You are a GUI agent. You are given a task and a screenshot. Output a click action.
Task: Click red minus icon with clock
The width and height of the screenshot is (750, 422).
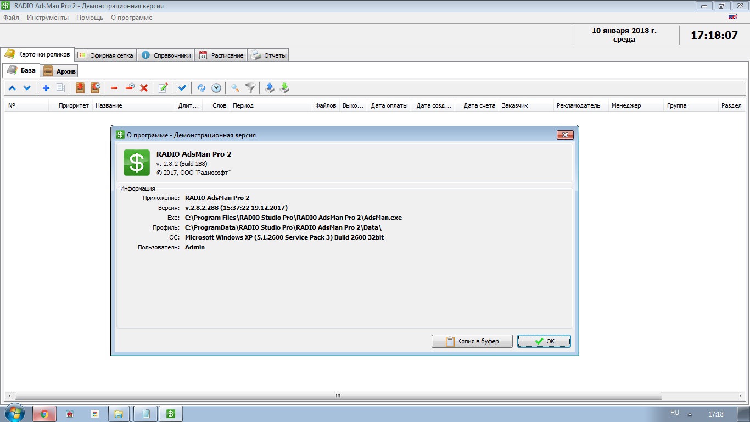tap(130, 88)
